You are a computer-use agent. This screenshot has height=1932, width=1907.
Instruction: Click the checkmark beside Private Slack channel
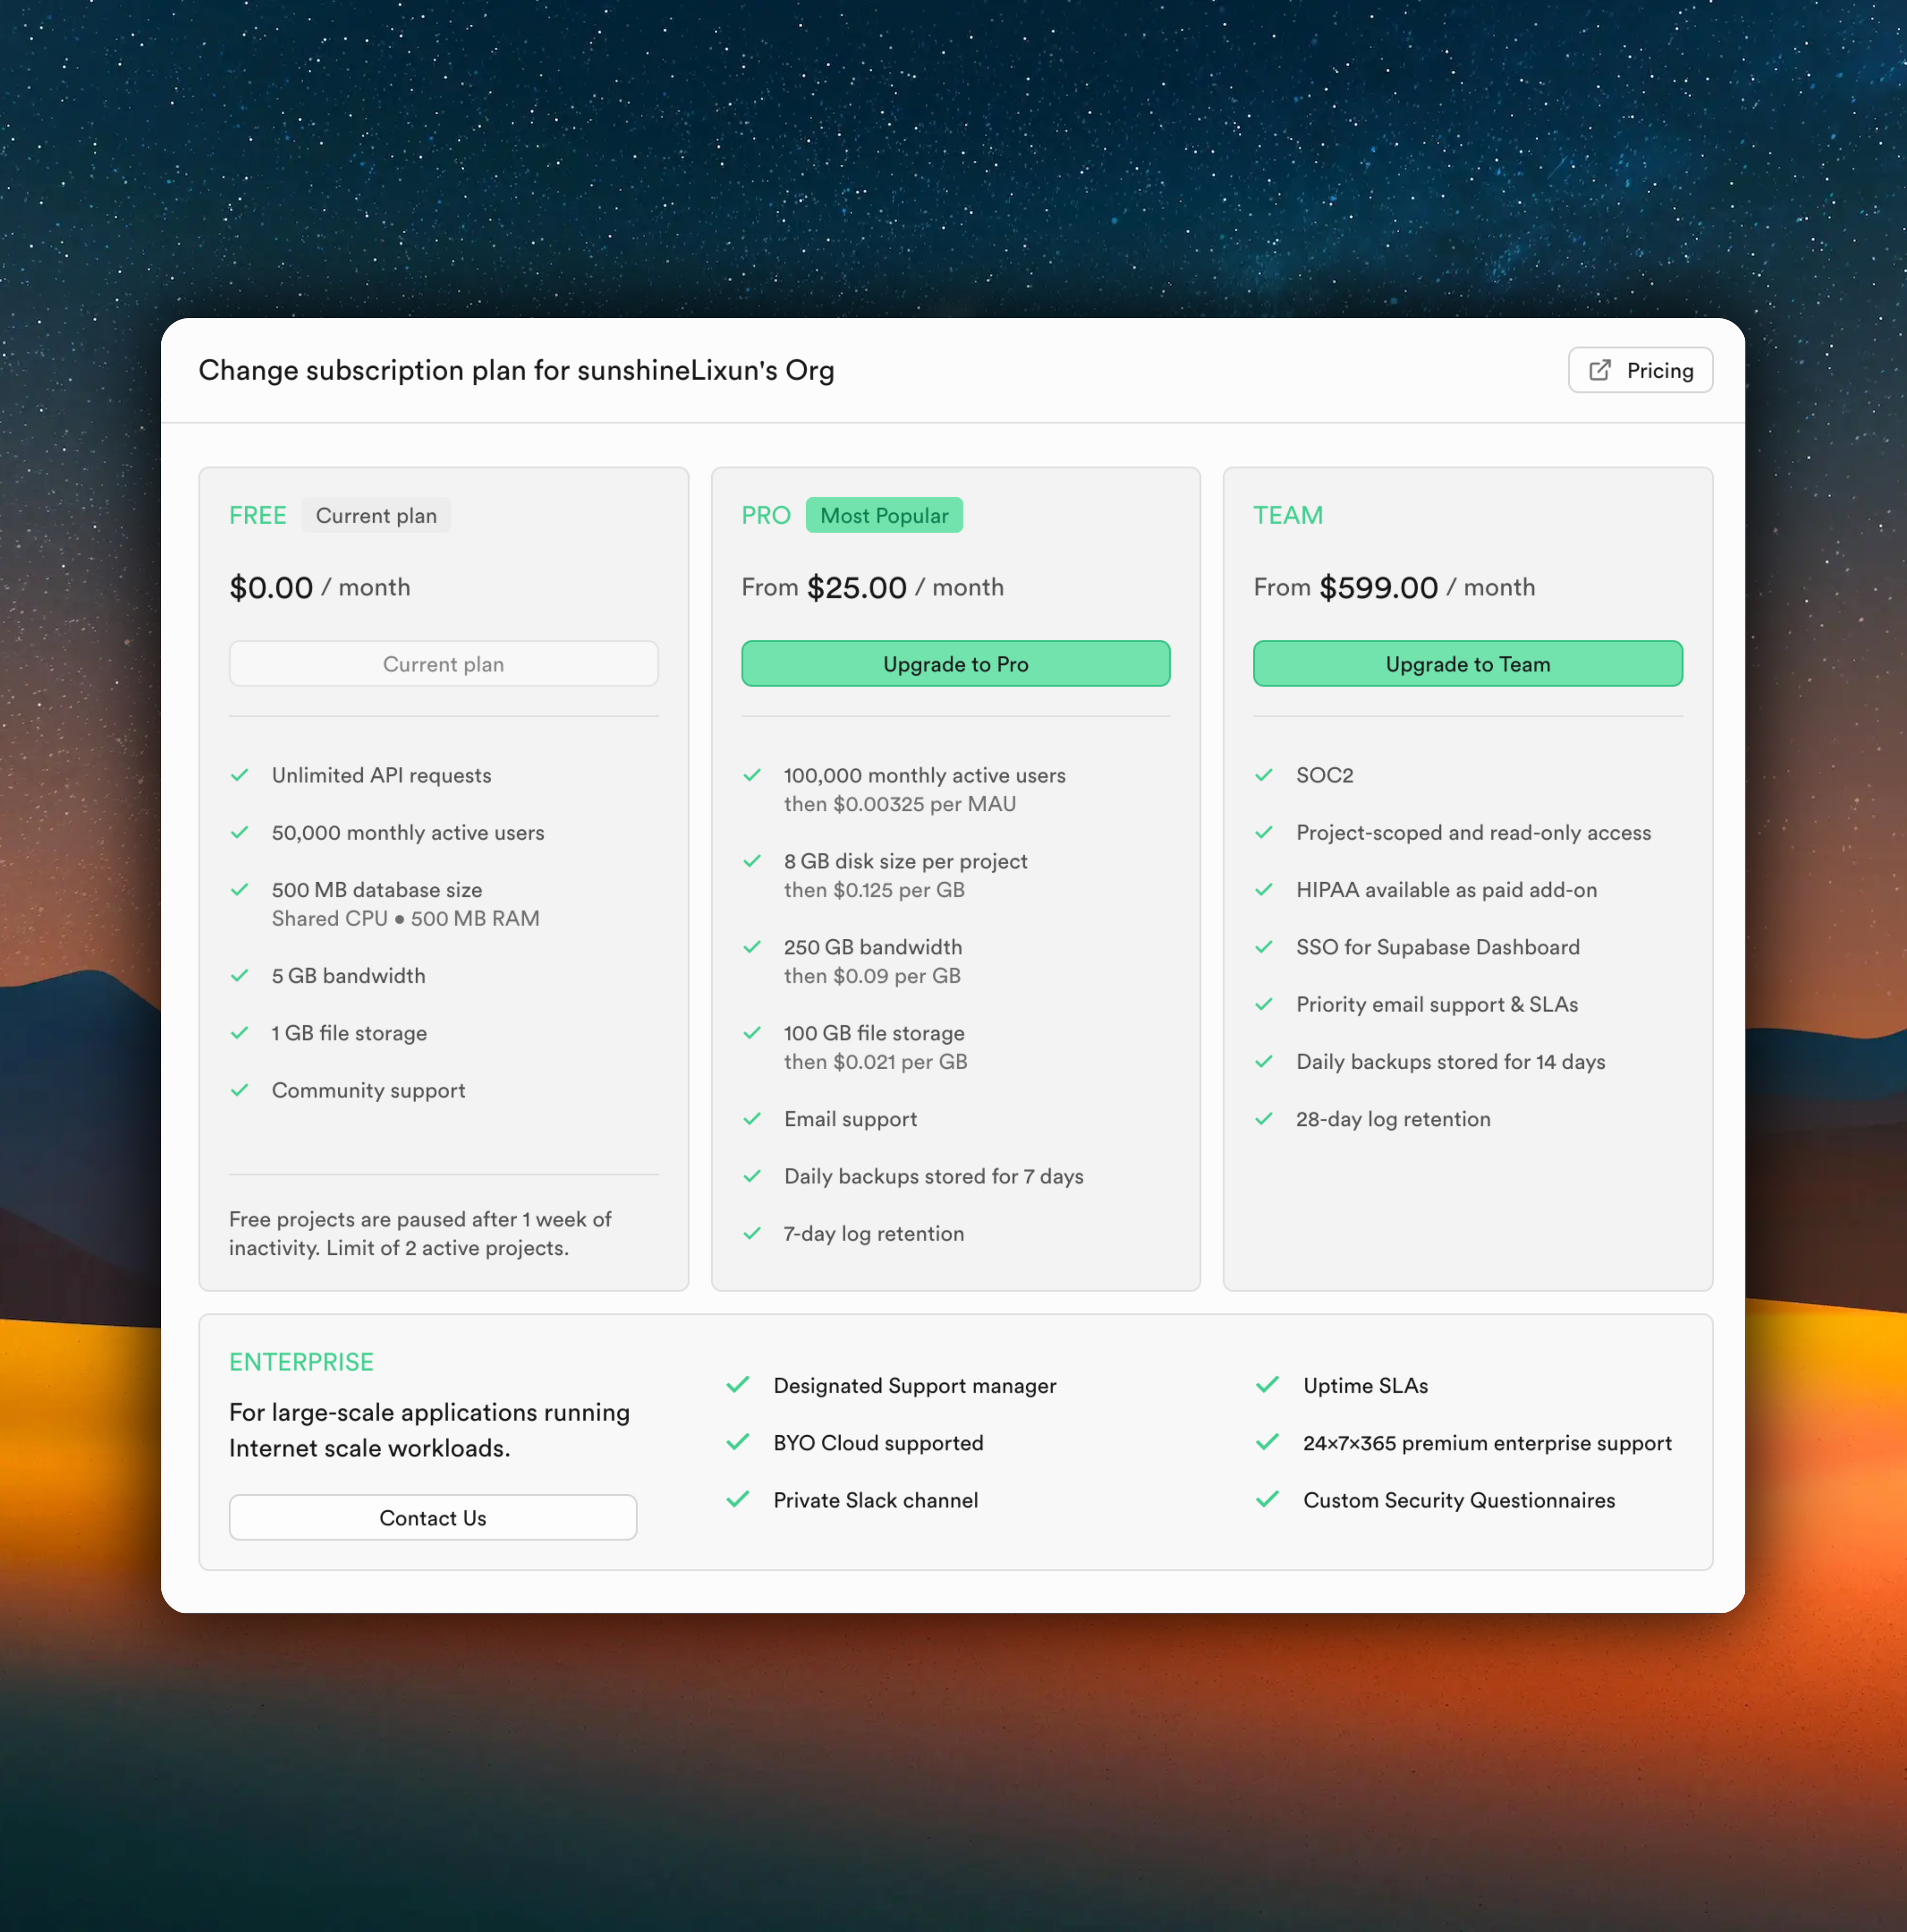(x=738, y=1499)
